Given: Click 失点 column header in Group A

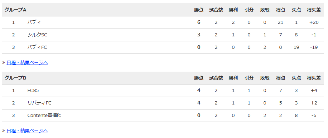Looking at the screenshot, I should click(296, 10).
